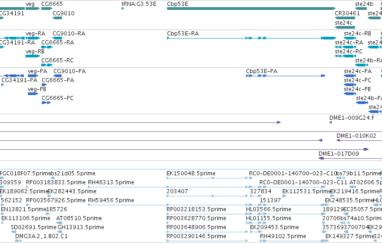Image resolution: width=382 pixels, height=243 pixels.
Task: Click the ste24c-PB protein label
Action: tap(357, 89)
